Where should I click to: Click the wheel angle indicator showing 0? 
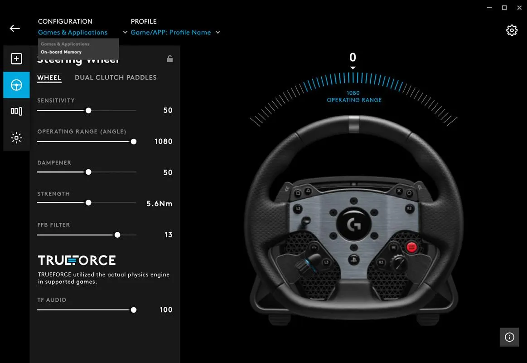(x=353, y=57)
